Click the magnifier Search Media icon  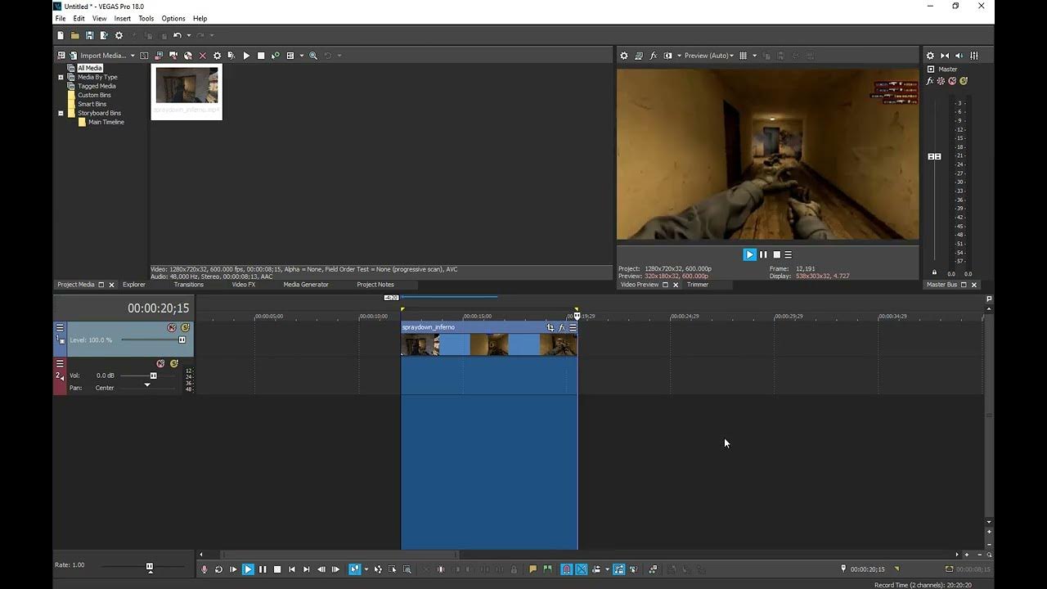point(313,56)
